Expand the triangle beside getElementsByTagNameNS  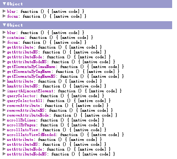4,76
